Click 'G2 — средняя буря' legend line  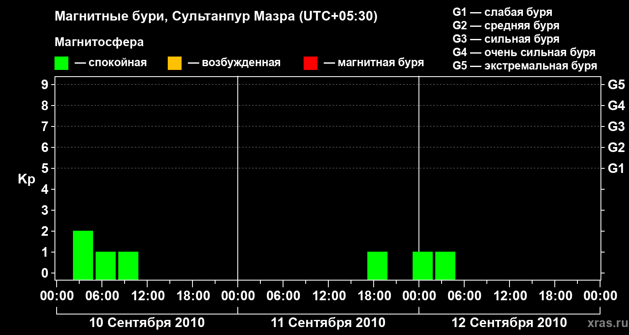(506, 26)
